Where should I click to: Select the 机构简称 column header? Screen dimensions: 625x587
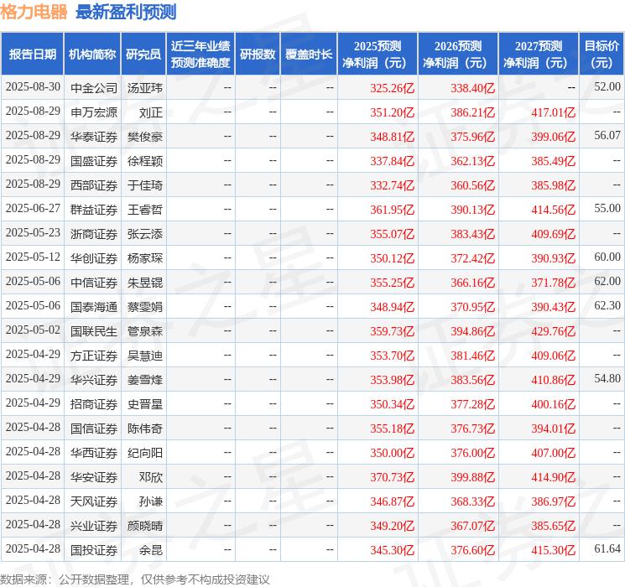[x=92, y=54]
